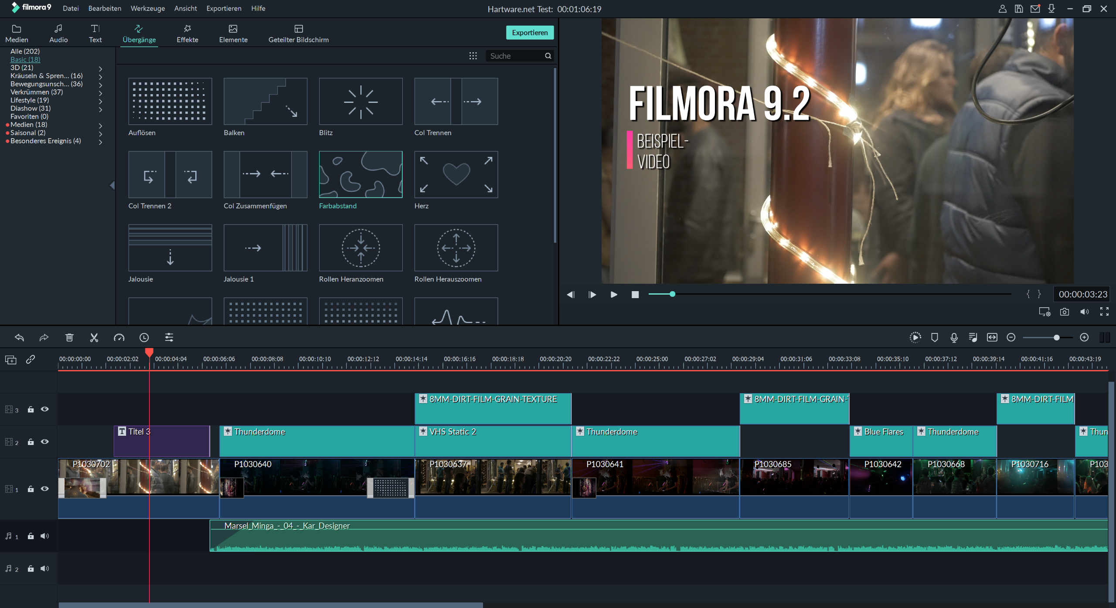Mute audio track 2 speaker
The height and width of the screenshot is (608, 1116).
[44, 569]
